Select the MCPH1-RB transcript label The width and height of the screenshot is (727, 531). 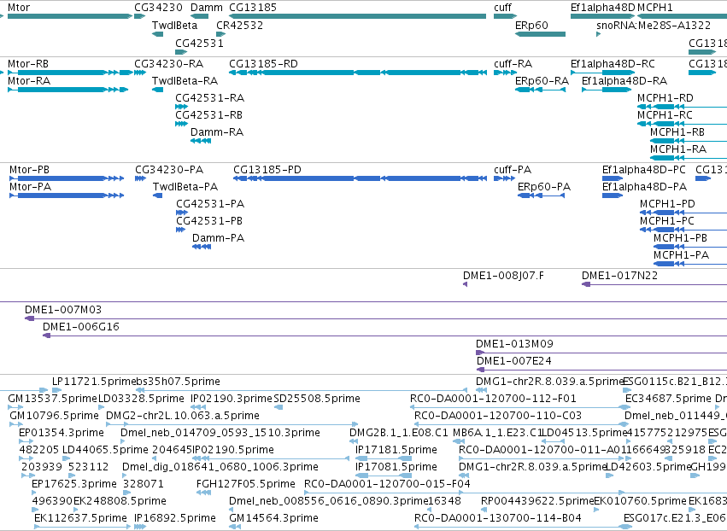point(677,132)
